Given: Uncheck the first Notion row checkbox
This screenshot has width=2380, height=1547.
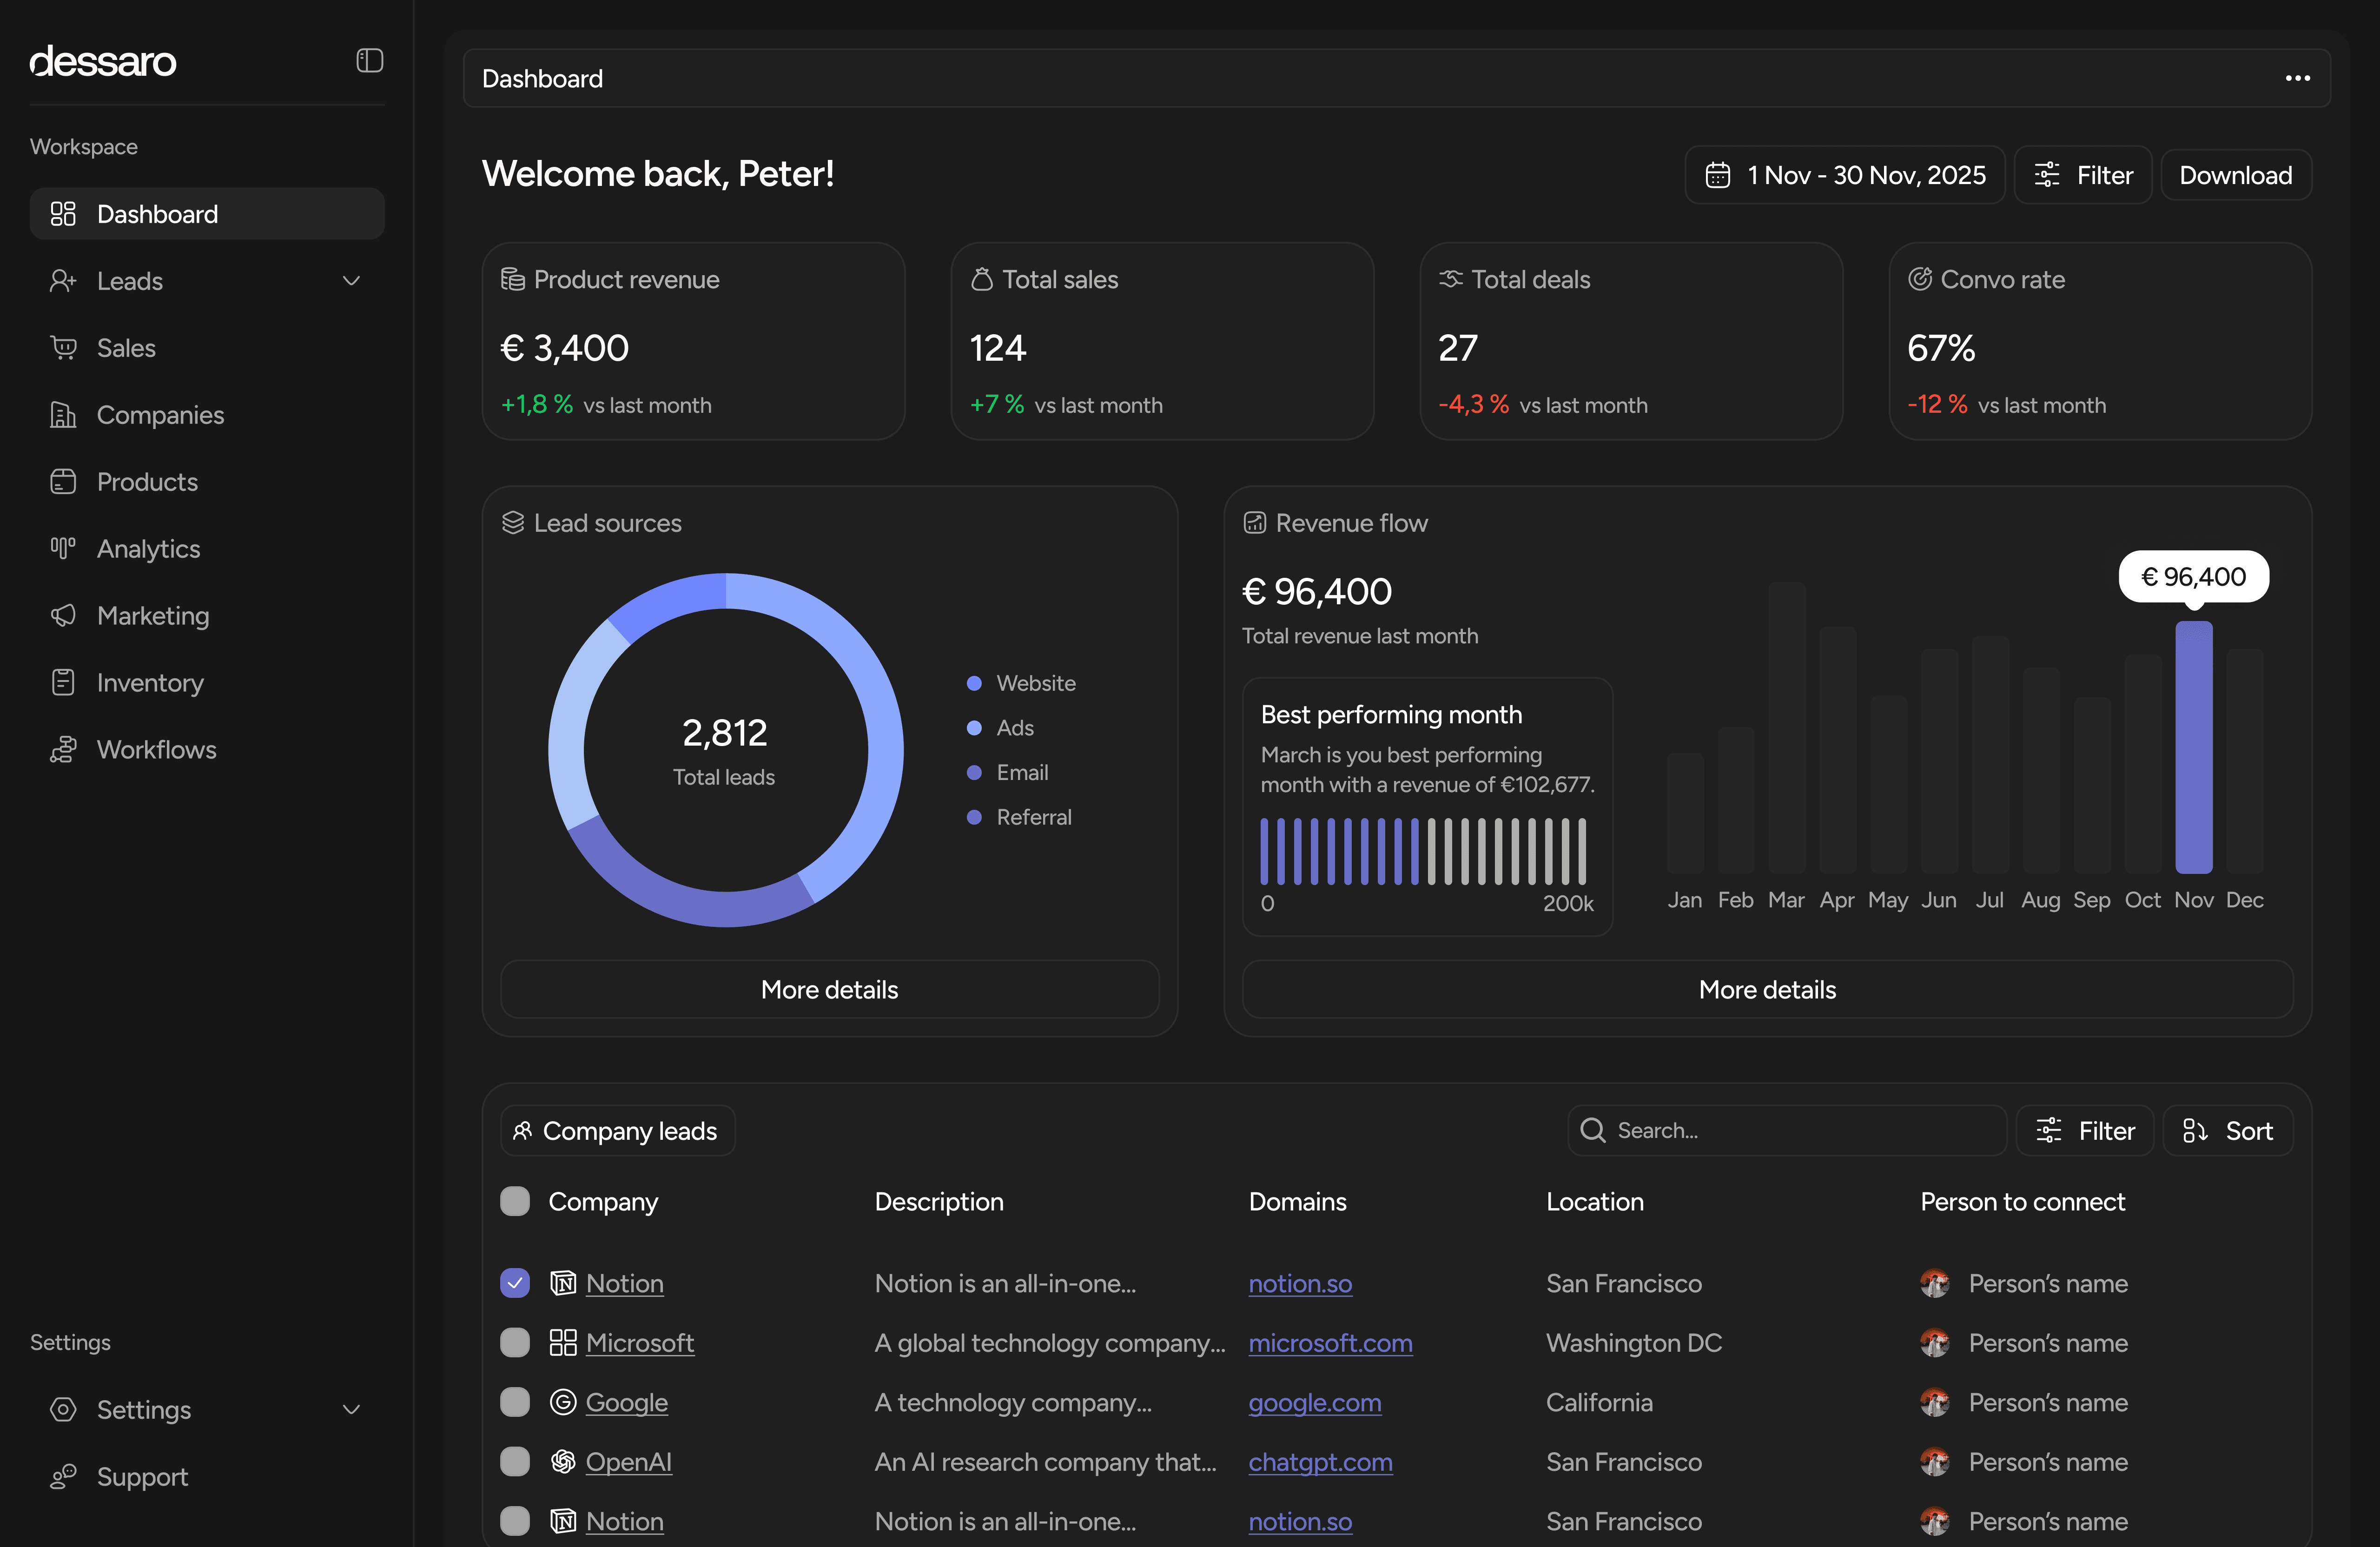Looking at the screenshot, I should pos(515,1282).
